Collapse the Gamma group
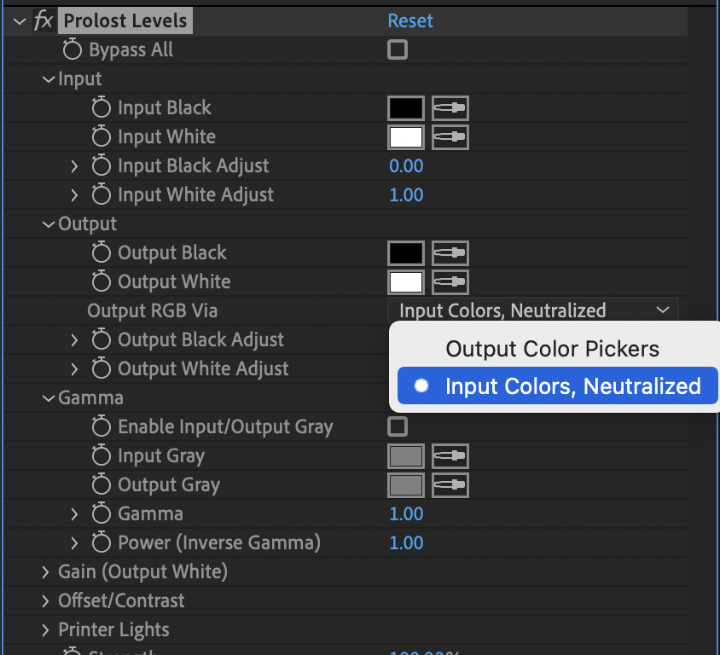The width and height of the screenshot is (720, 655). click(x=49, y=398)
